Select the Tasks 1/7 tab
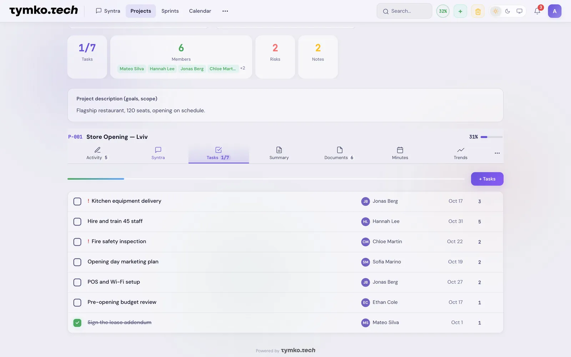The height and width of the screenshot is (357, 571). pyautogui.click(x=218, y=154)
